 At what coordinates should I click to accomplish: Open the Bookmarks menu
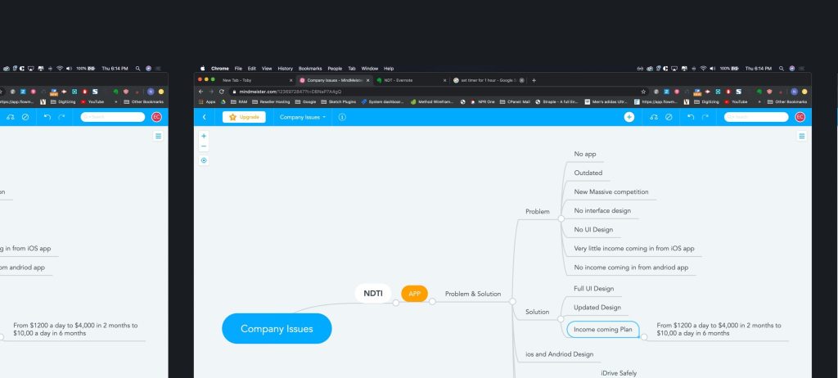point(310,69)
